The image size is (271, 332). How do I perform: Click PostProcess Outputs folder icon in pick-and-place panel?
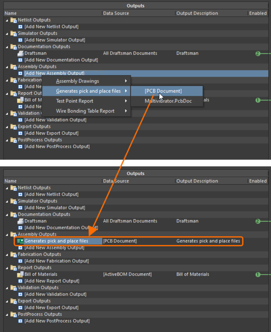pos(14,314)
